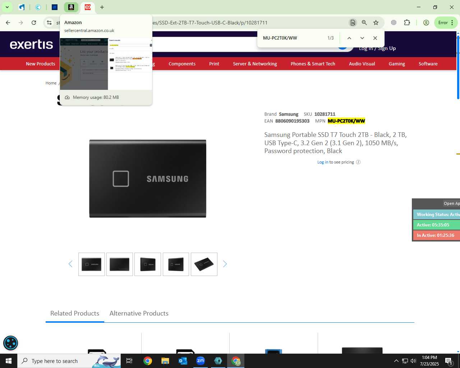Open File Explorer from taskbar

(165, 361)
